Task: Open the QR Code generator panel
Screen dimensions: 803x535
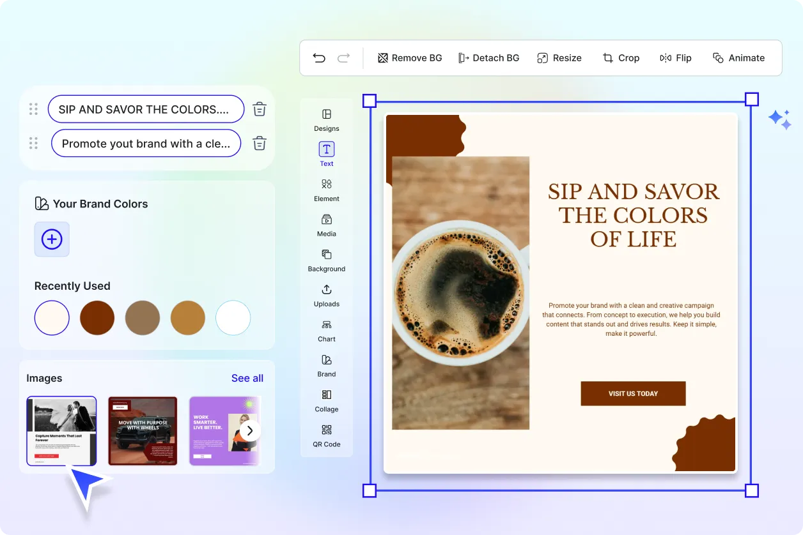Action: tap(326, 438)
